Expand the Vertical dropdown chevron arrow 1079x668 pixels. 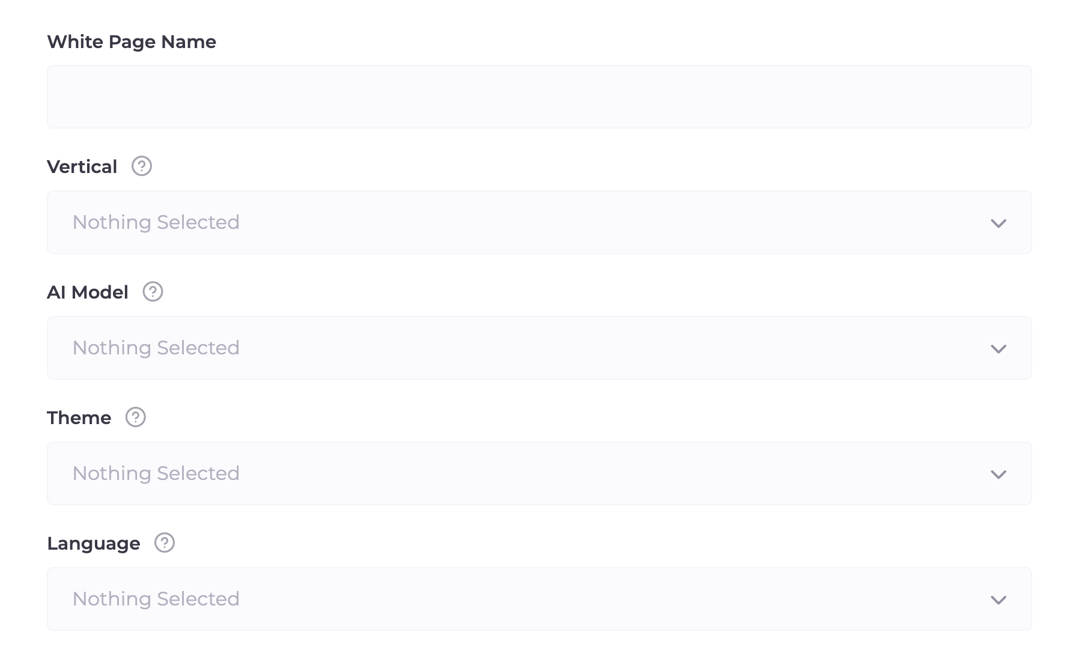click(x=998, y=223)
